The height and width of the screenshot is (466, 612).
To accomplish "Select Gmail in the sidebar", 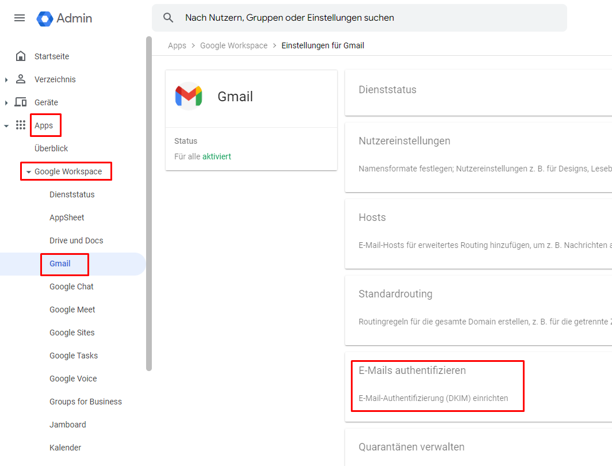I will pos(60,263).
